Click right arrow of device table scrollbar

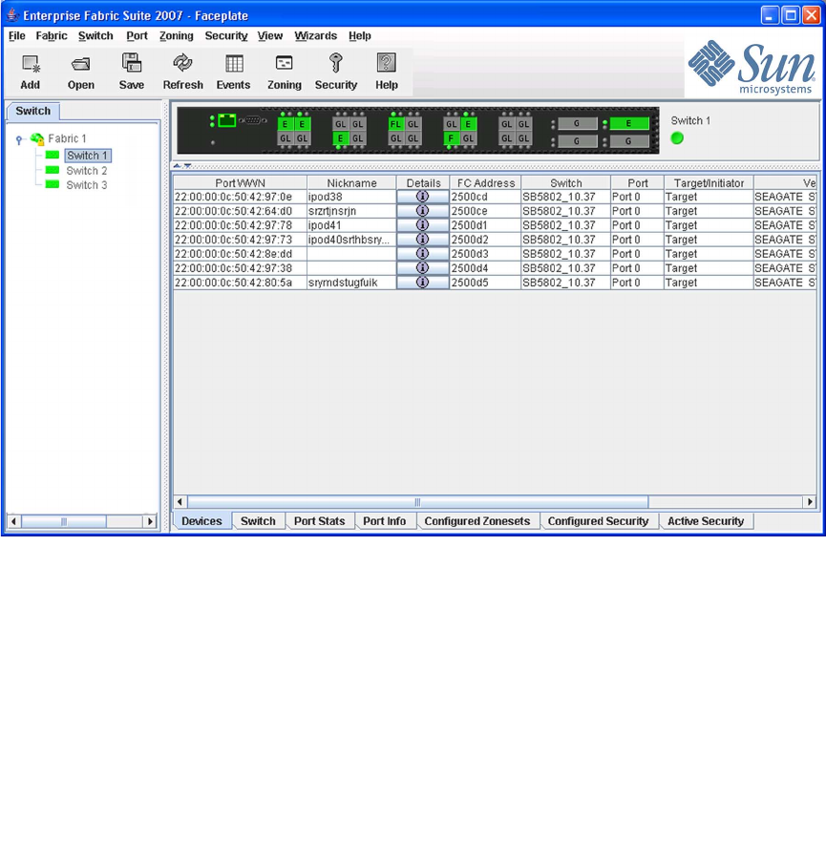810,502
